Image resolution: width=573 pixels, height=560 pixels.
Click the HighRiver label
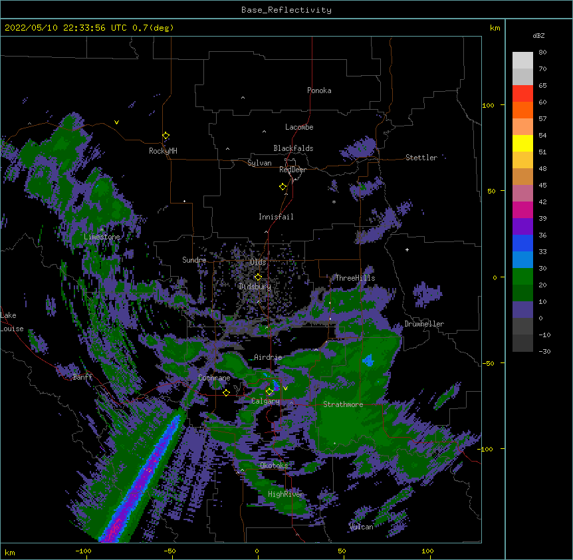[286, 494]
